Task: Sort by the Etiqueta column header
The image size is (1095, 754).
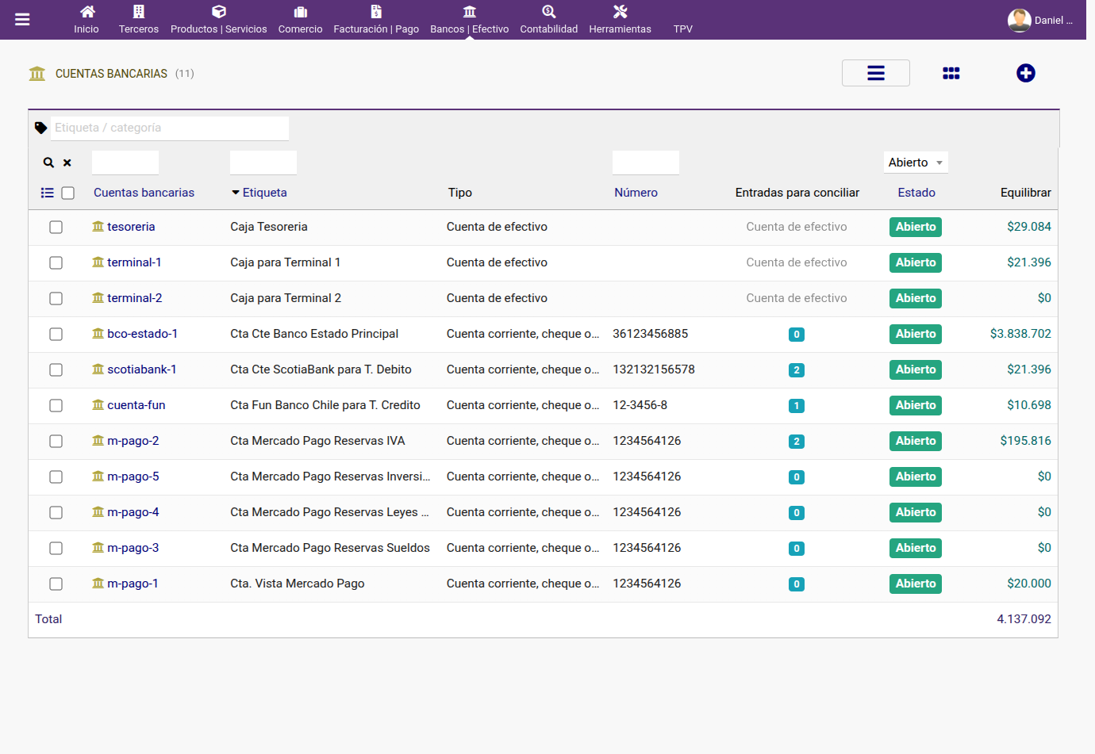Action: (265, 193)
